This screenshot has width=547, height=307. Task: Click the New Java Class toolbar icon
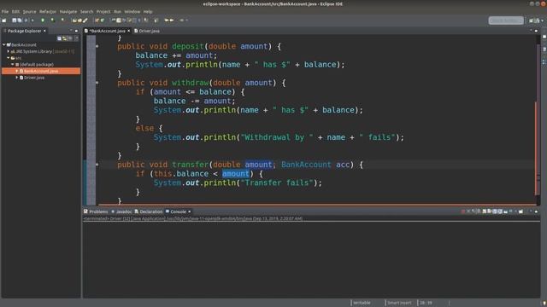[103, 20]
